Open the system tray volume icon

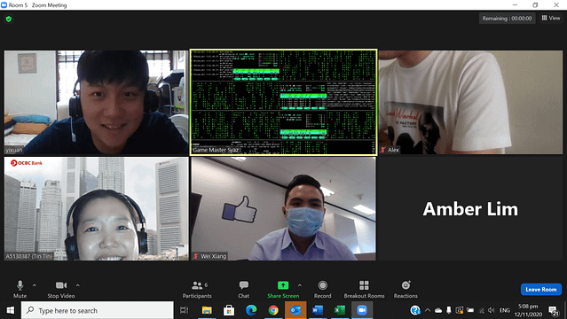(x=491, y=310)
